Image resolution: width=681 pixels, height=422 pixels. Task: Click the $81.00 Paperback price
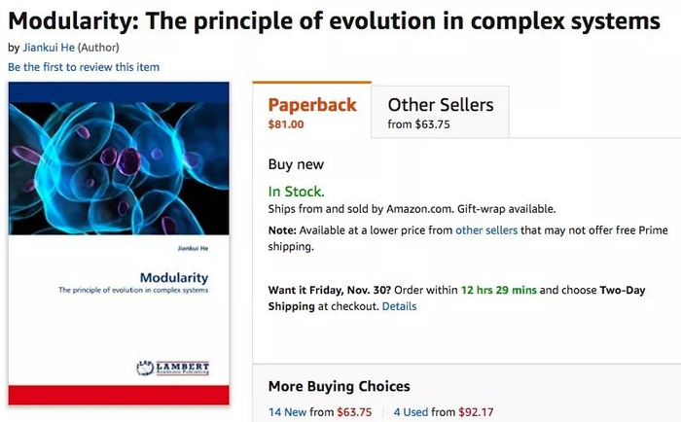[x=286, y=124]
